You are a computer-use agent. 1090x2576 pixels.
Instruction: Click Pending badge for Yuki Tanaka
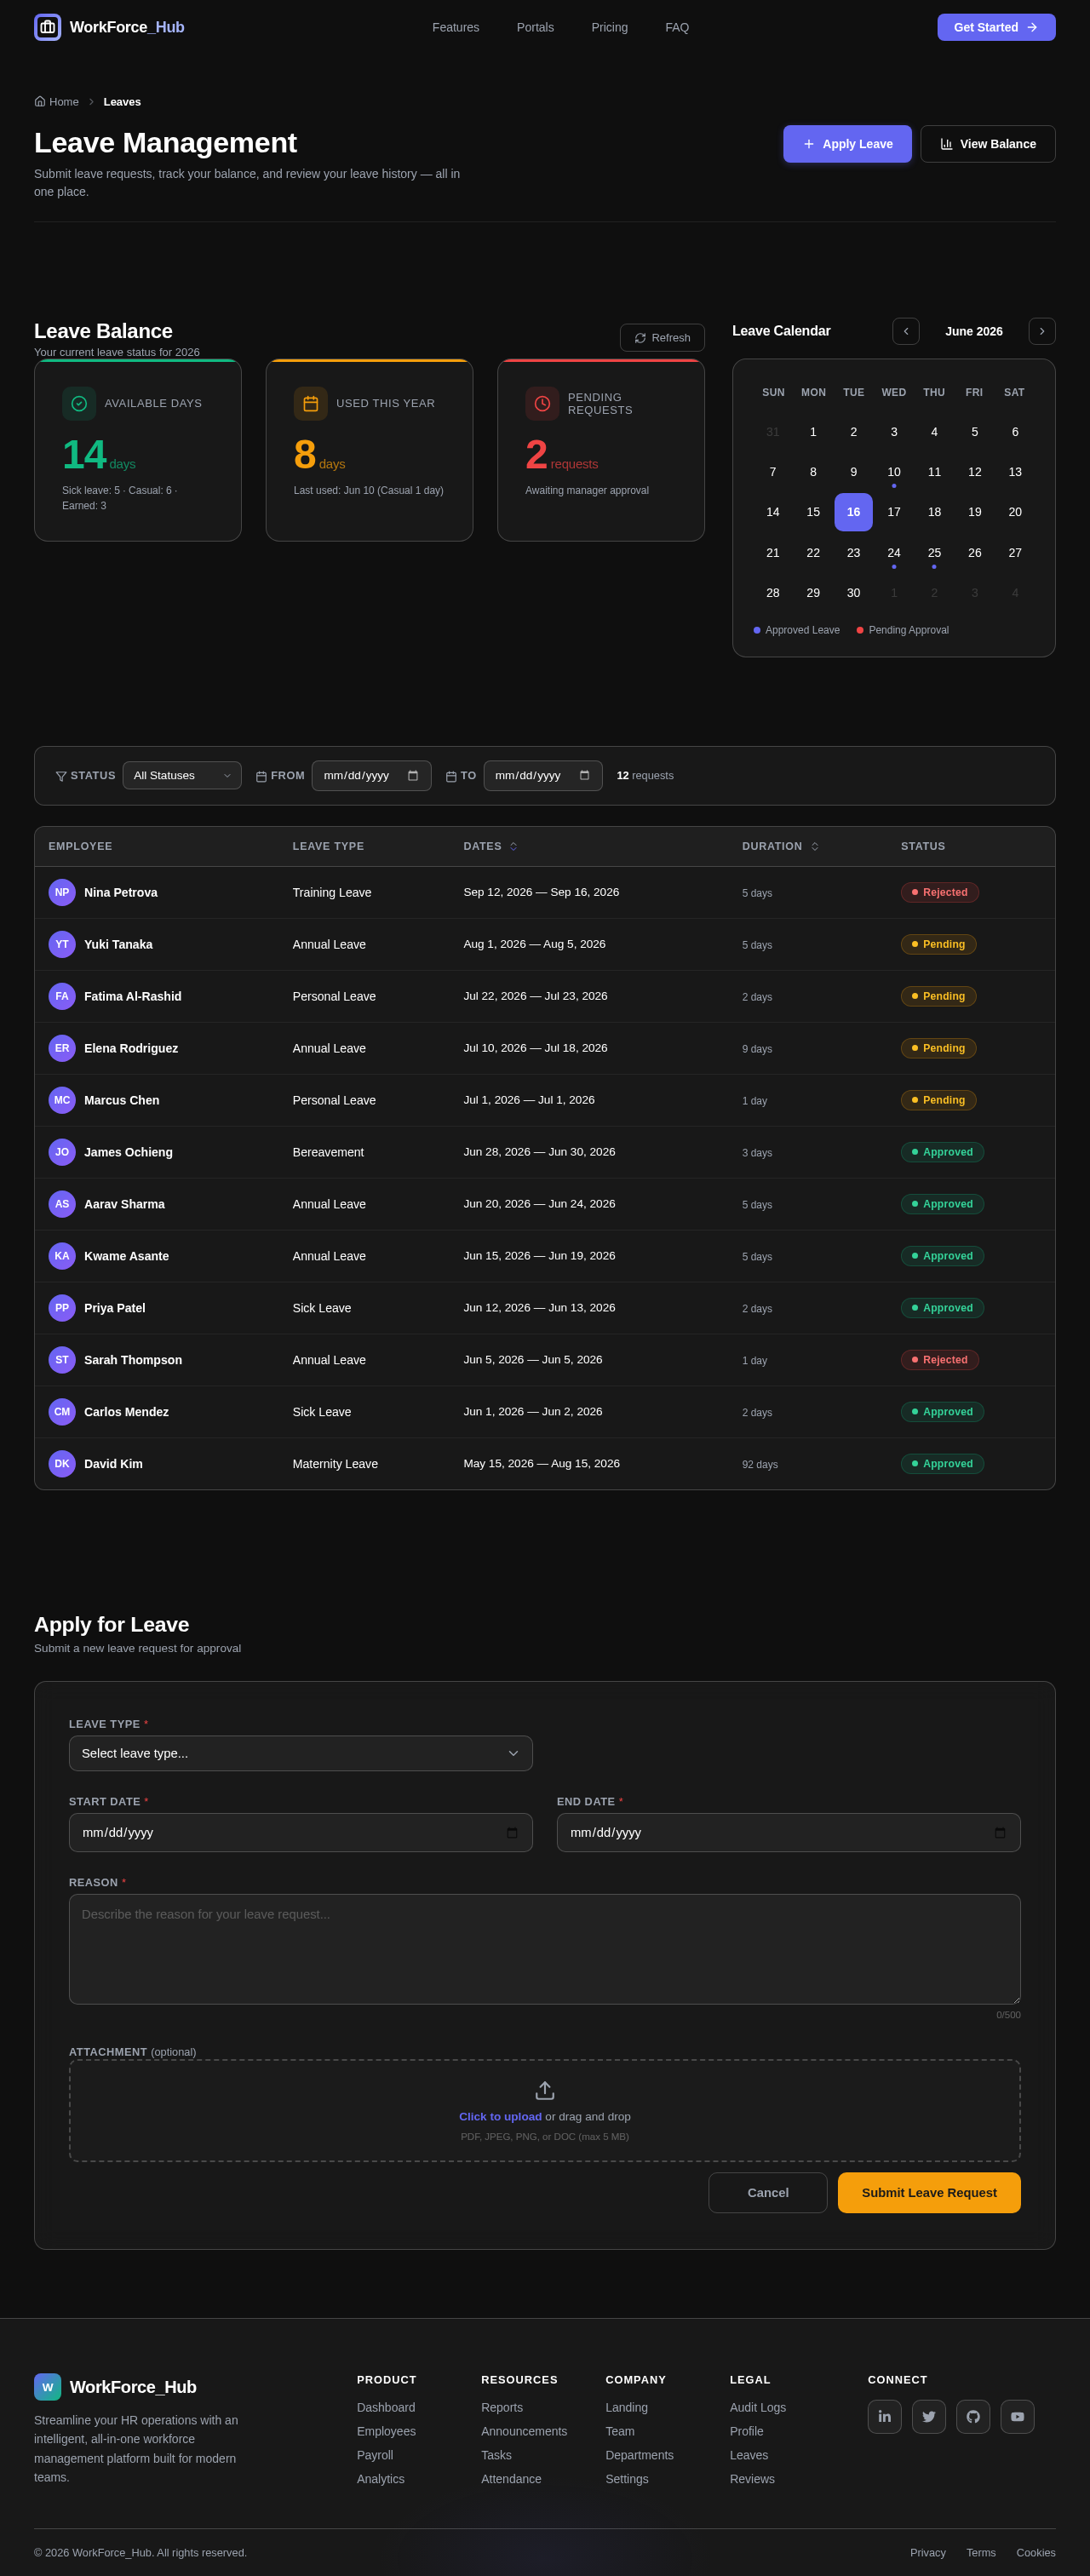(939, 944)
